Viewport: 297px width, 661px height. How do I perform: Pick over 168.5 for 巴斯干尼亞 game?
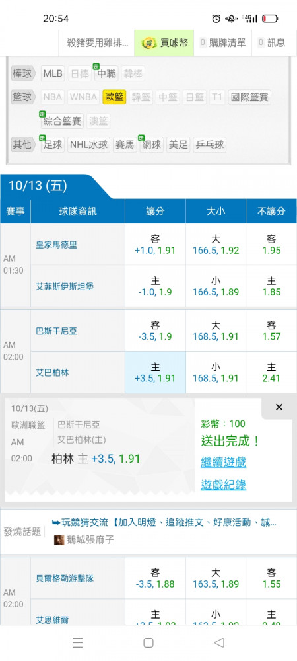pos(215,331)
